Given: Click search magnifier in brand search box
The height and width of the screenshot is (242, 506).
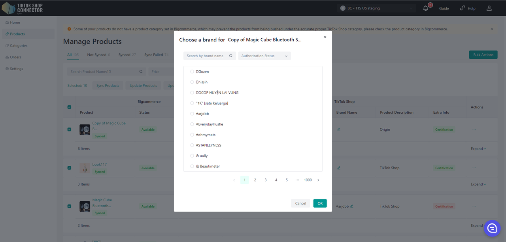Looking at the screenshot, I should pos(231,56).
